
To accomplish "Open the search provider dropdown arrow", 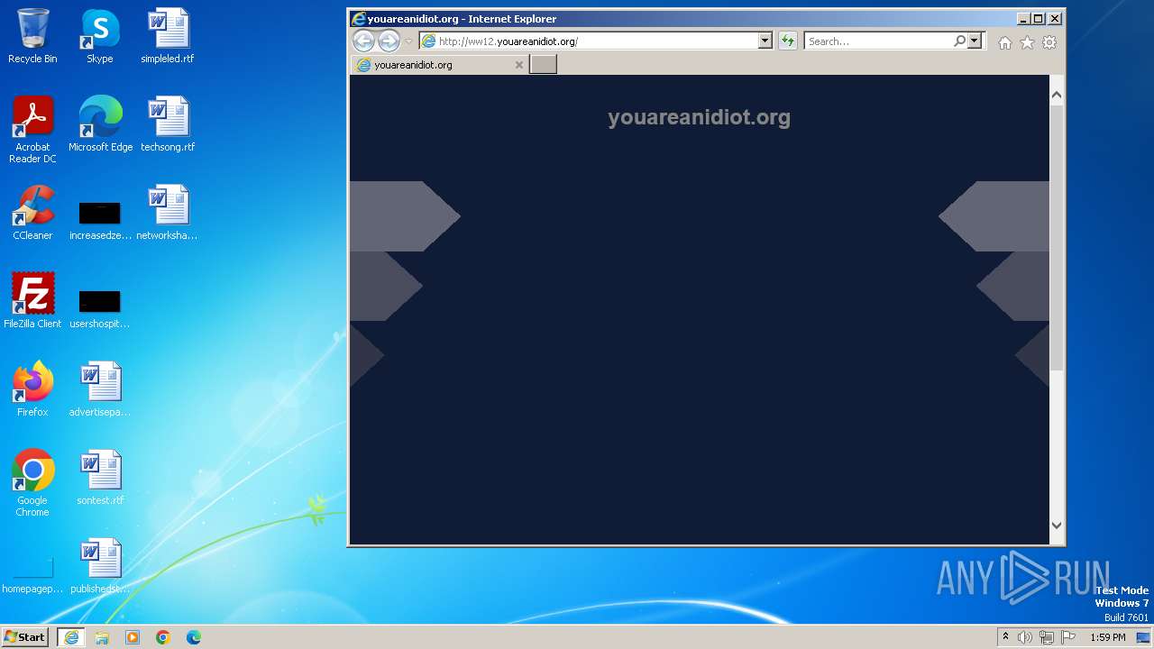I will click(x=975, y=41).
